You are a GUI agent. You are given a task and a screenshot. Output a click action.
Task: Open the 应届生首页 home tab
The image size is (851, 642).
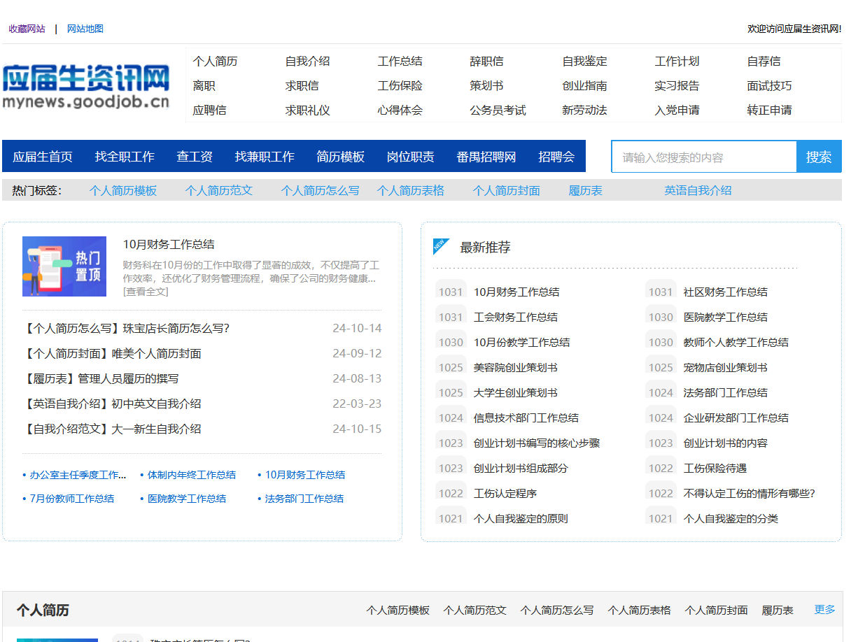point(43,157)
